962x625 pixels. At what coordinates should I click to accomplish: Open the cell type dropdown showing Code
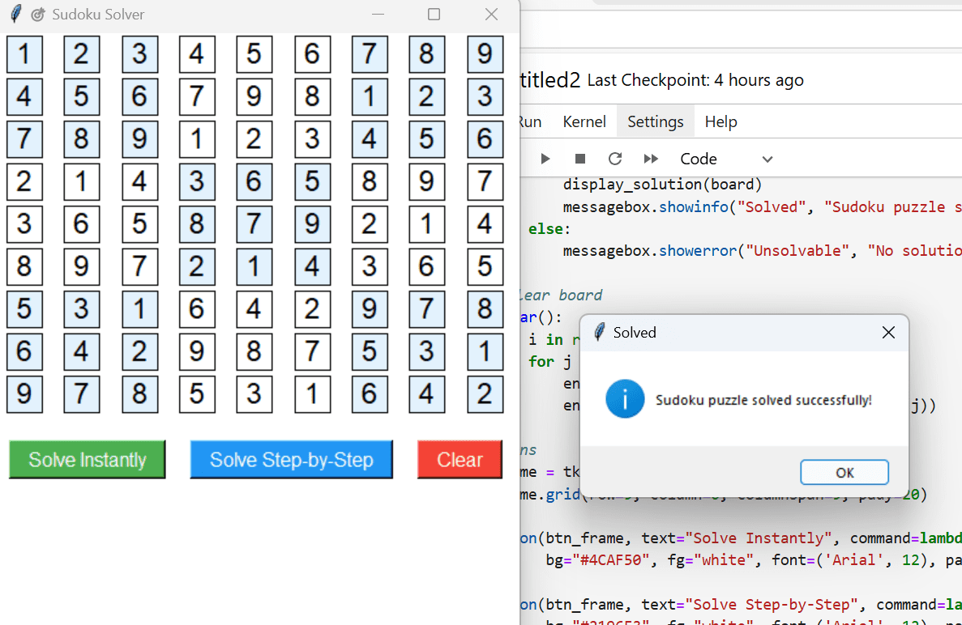point(725,159)
